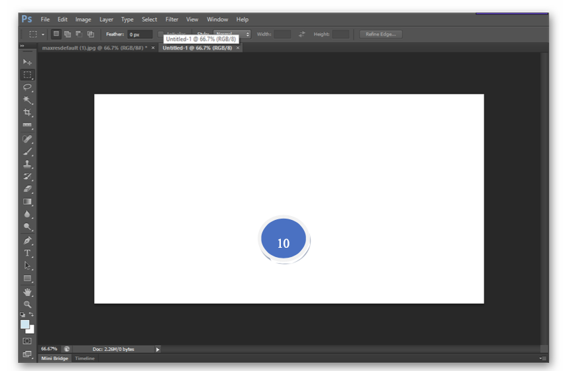Image resolution: width=569 pixels, height=371 pixels.
Task: Select the Clone Stamp tool
Action: click(x=27, y=164)
